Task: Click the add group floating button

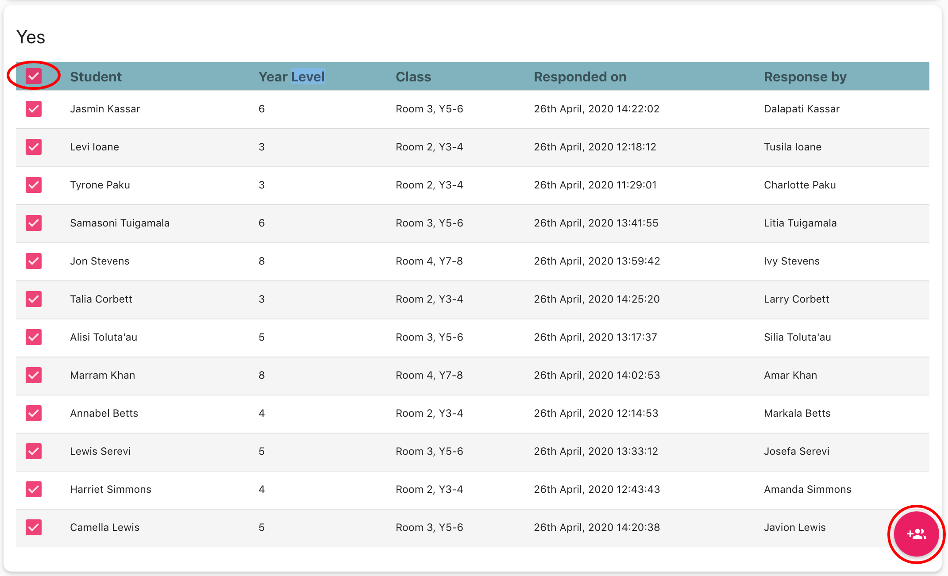Action: tap(916, 534)
